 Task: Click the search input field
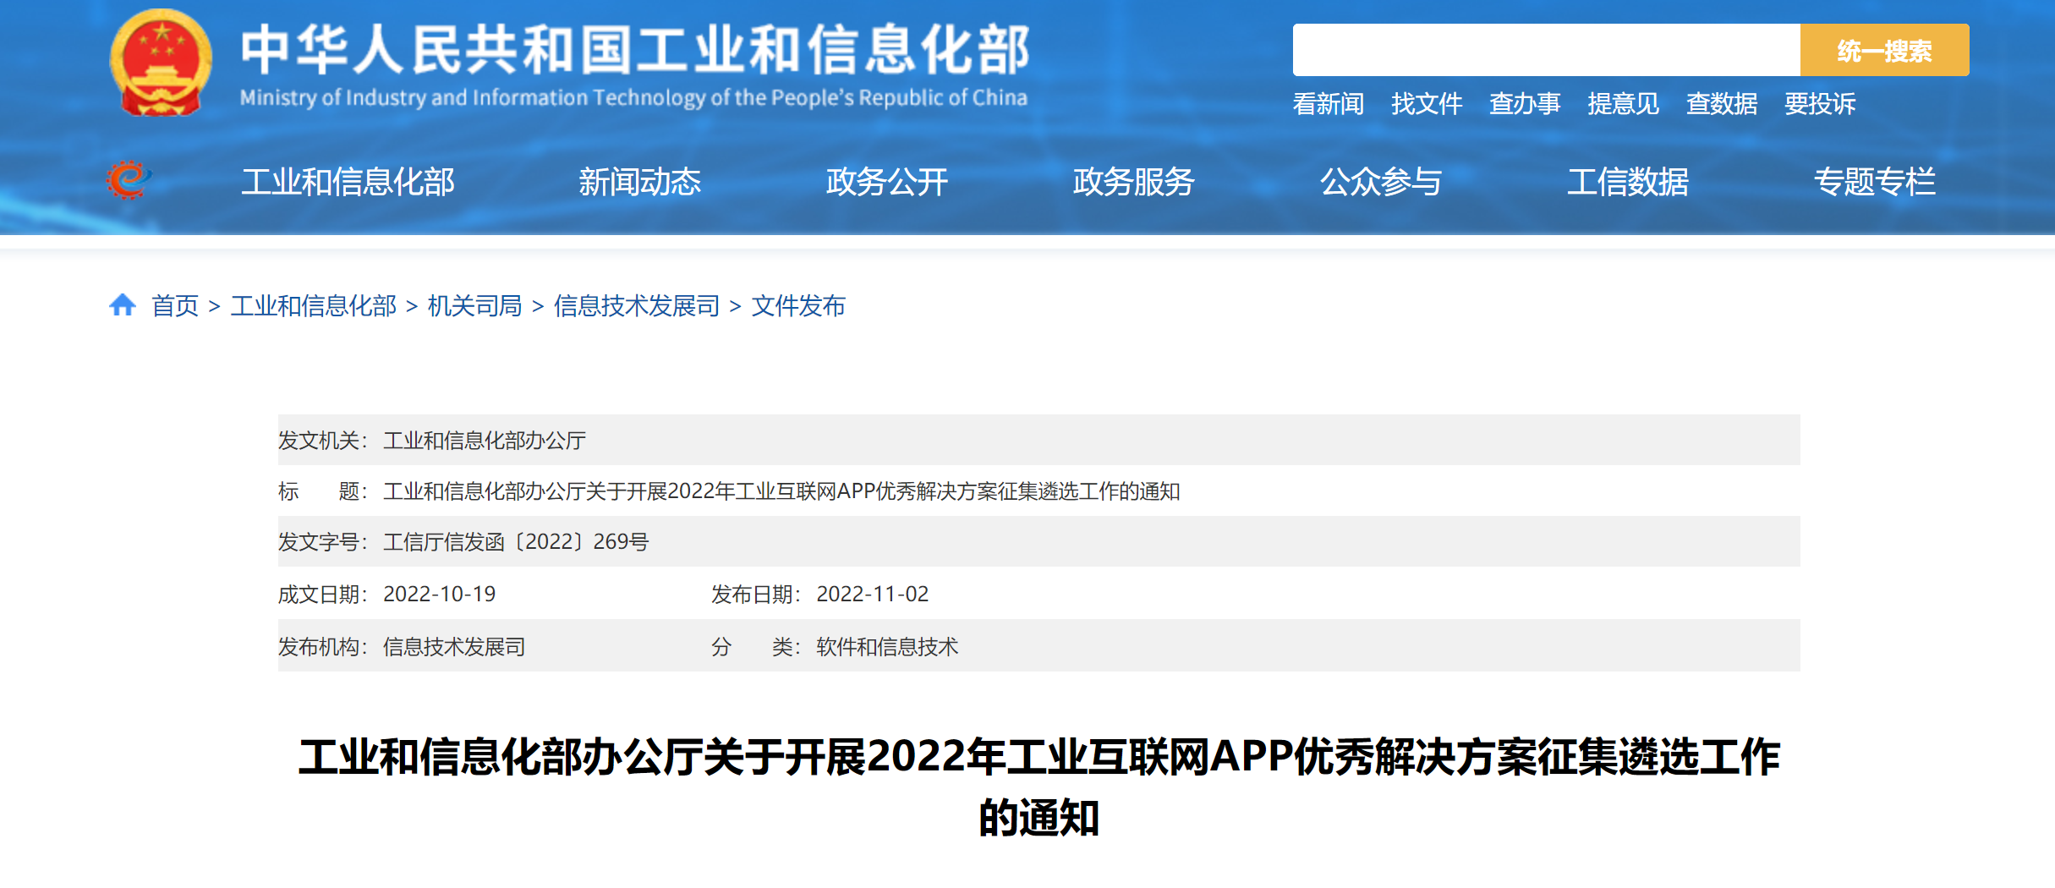1546,50
